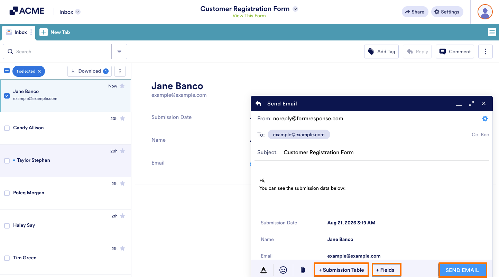Screen dimensions: 499x279
Task: Click the Reply button
Action: [417, 52]
